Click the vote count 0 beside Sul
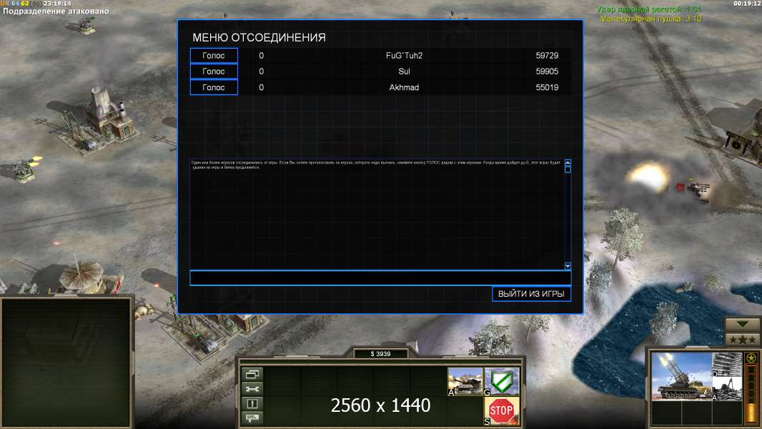 pyautogui.click(x=262, y=71)
